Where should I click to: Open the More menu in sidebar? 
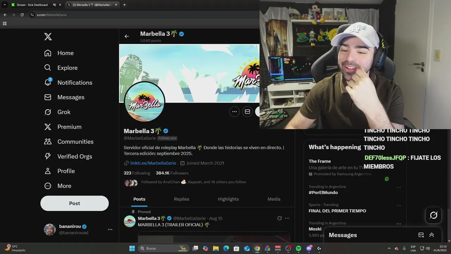(x=57, y=186)
